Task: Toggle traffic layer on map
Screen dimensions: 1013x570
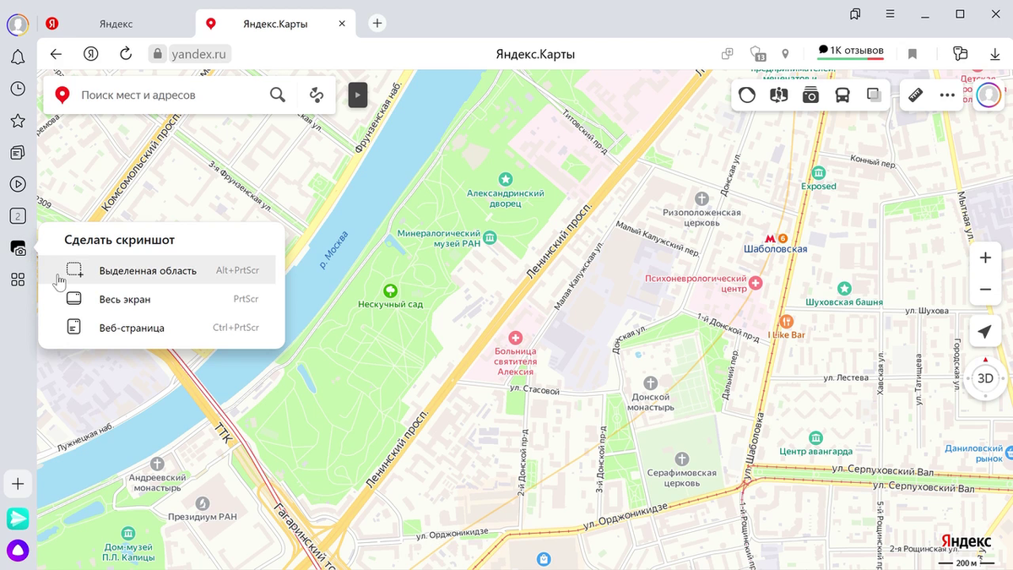Action: 747,95
